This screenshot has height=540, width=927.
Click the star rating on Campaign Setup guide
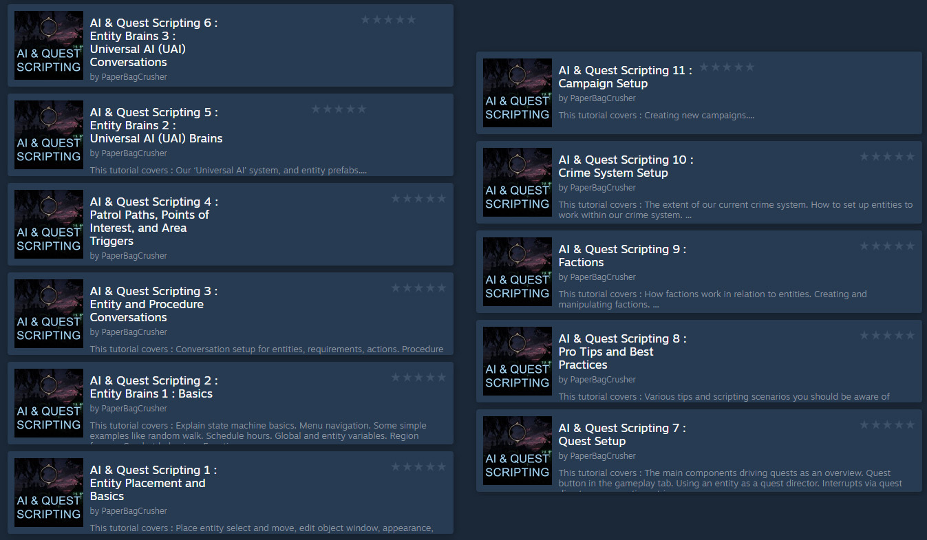(727, 67)
